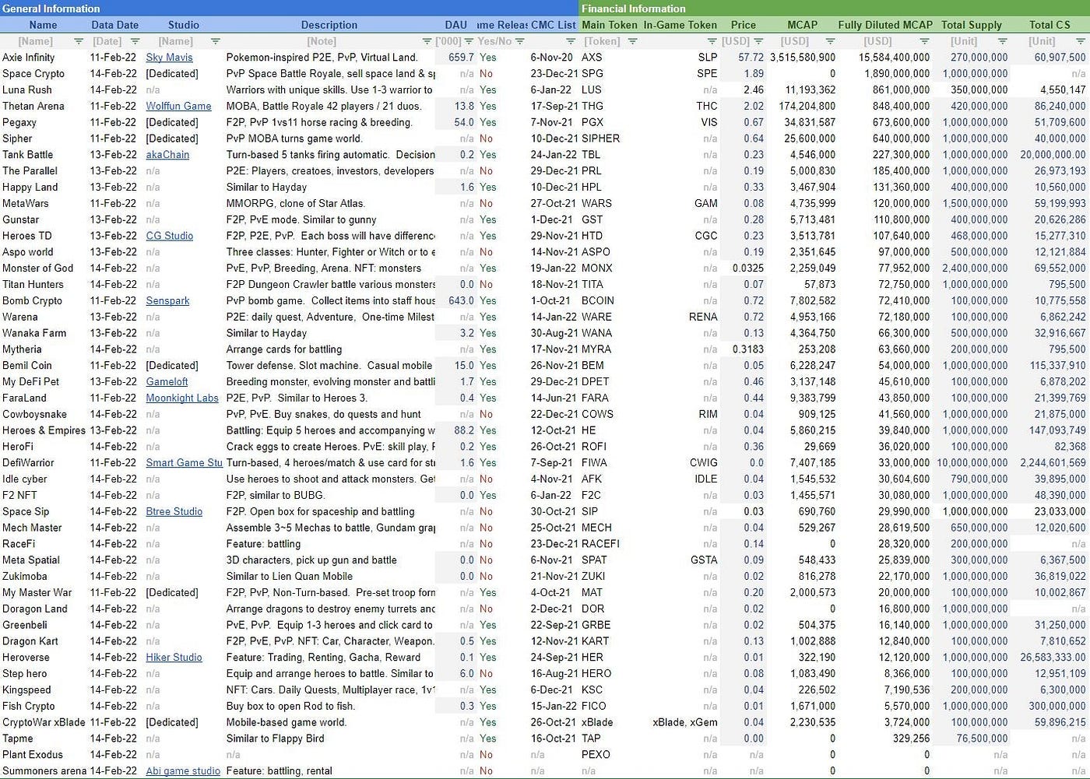The image size is (1090, 779).
Task: Open the In-Game Token column filter
Action: pos(712,41)
